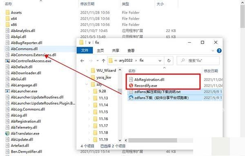The image size is (245, 156).
Task: Click the up one level arrow
Action: pos(103,61)
